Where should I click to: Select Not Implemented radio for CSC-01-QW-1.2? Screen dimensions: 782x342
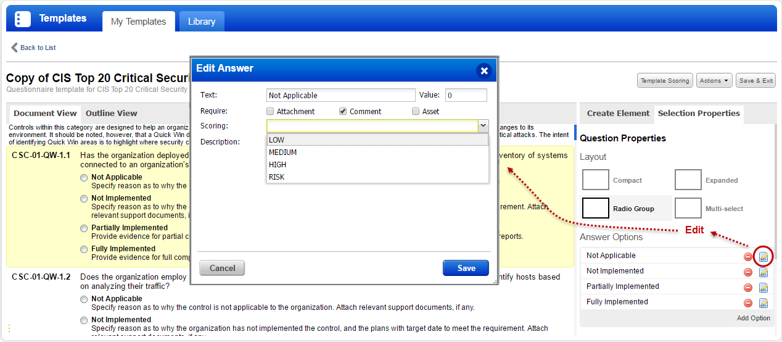pyautogui.click(x=84, y=320)
